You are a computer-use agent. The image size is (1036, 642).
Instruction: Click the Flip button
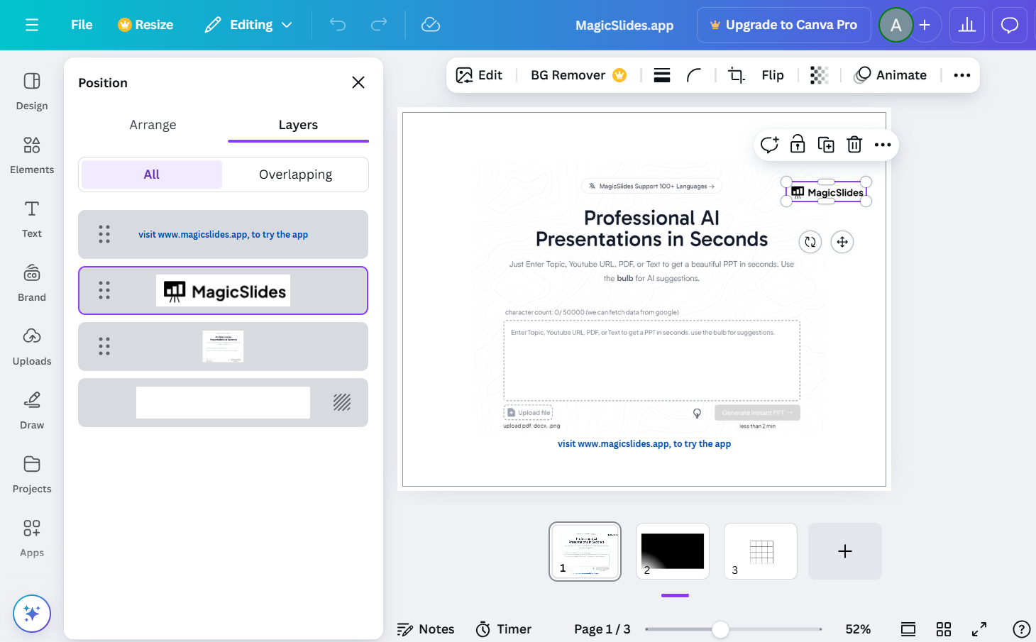point(773,75)
